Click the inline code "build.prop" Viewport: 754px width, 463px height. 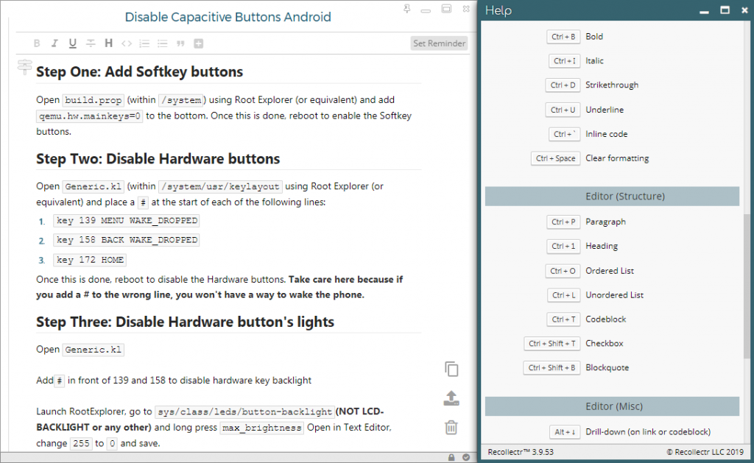(94, 100)
